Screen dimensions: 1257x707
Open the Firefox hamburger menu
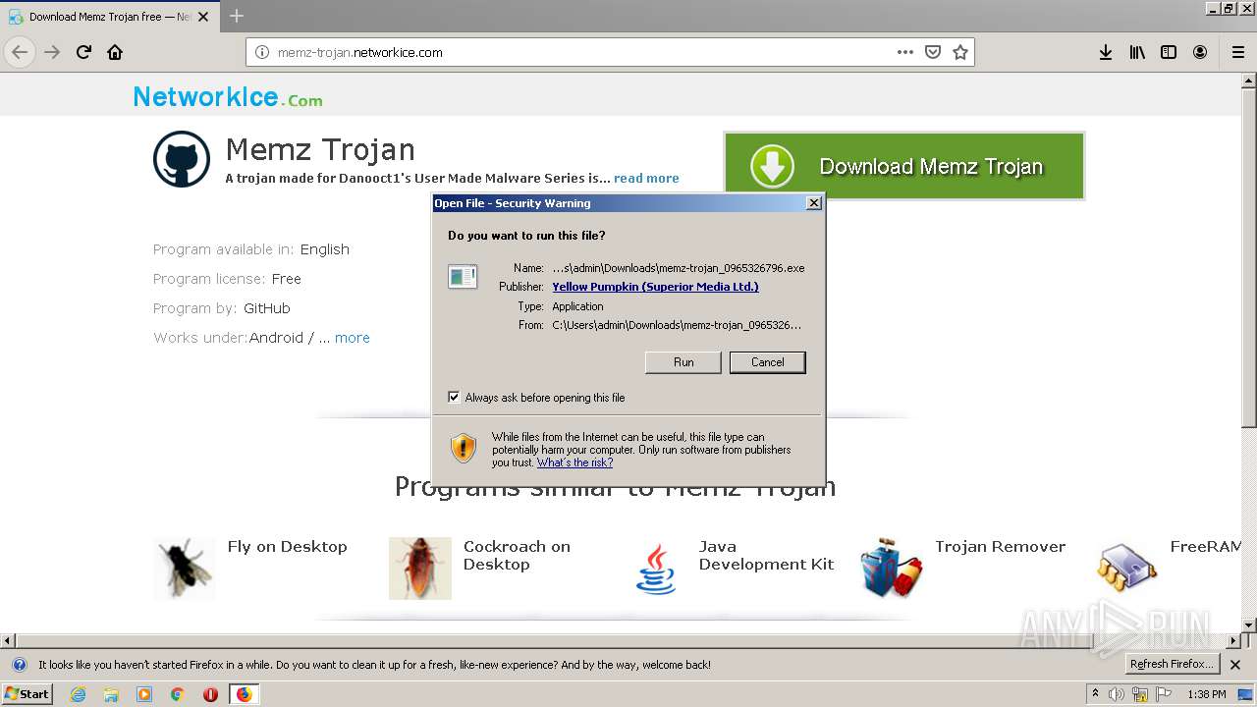(x=1238, y=52)
